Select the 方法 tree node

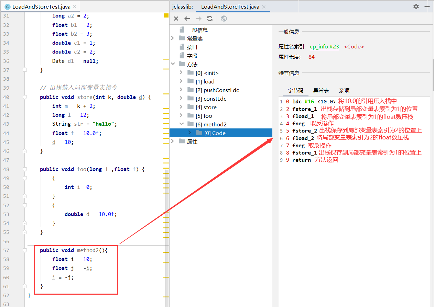point(192,64)
